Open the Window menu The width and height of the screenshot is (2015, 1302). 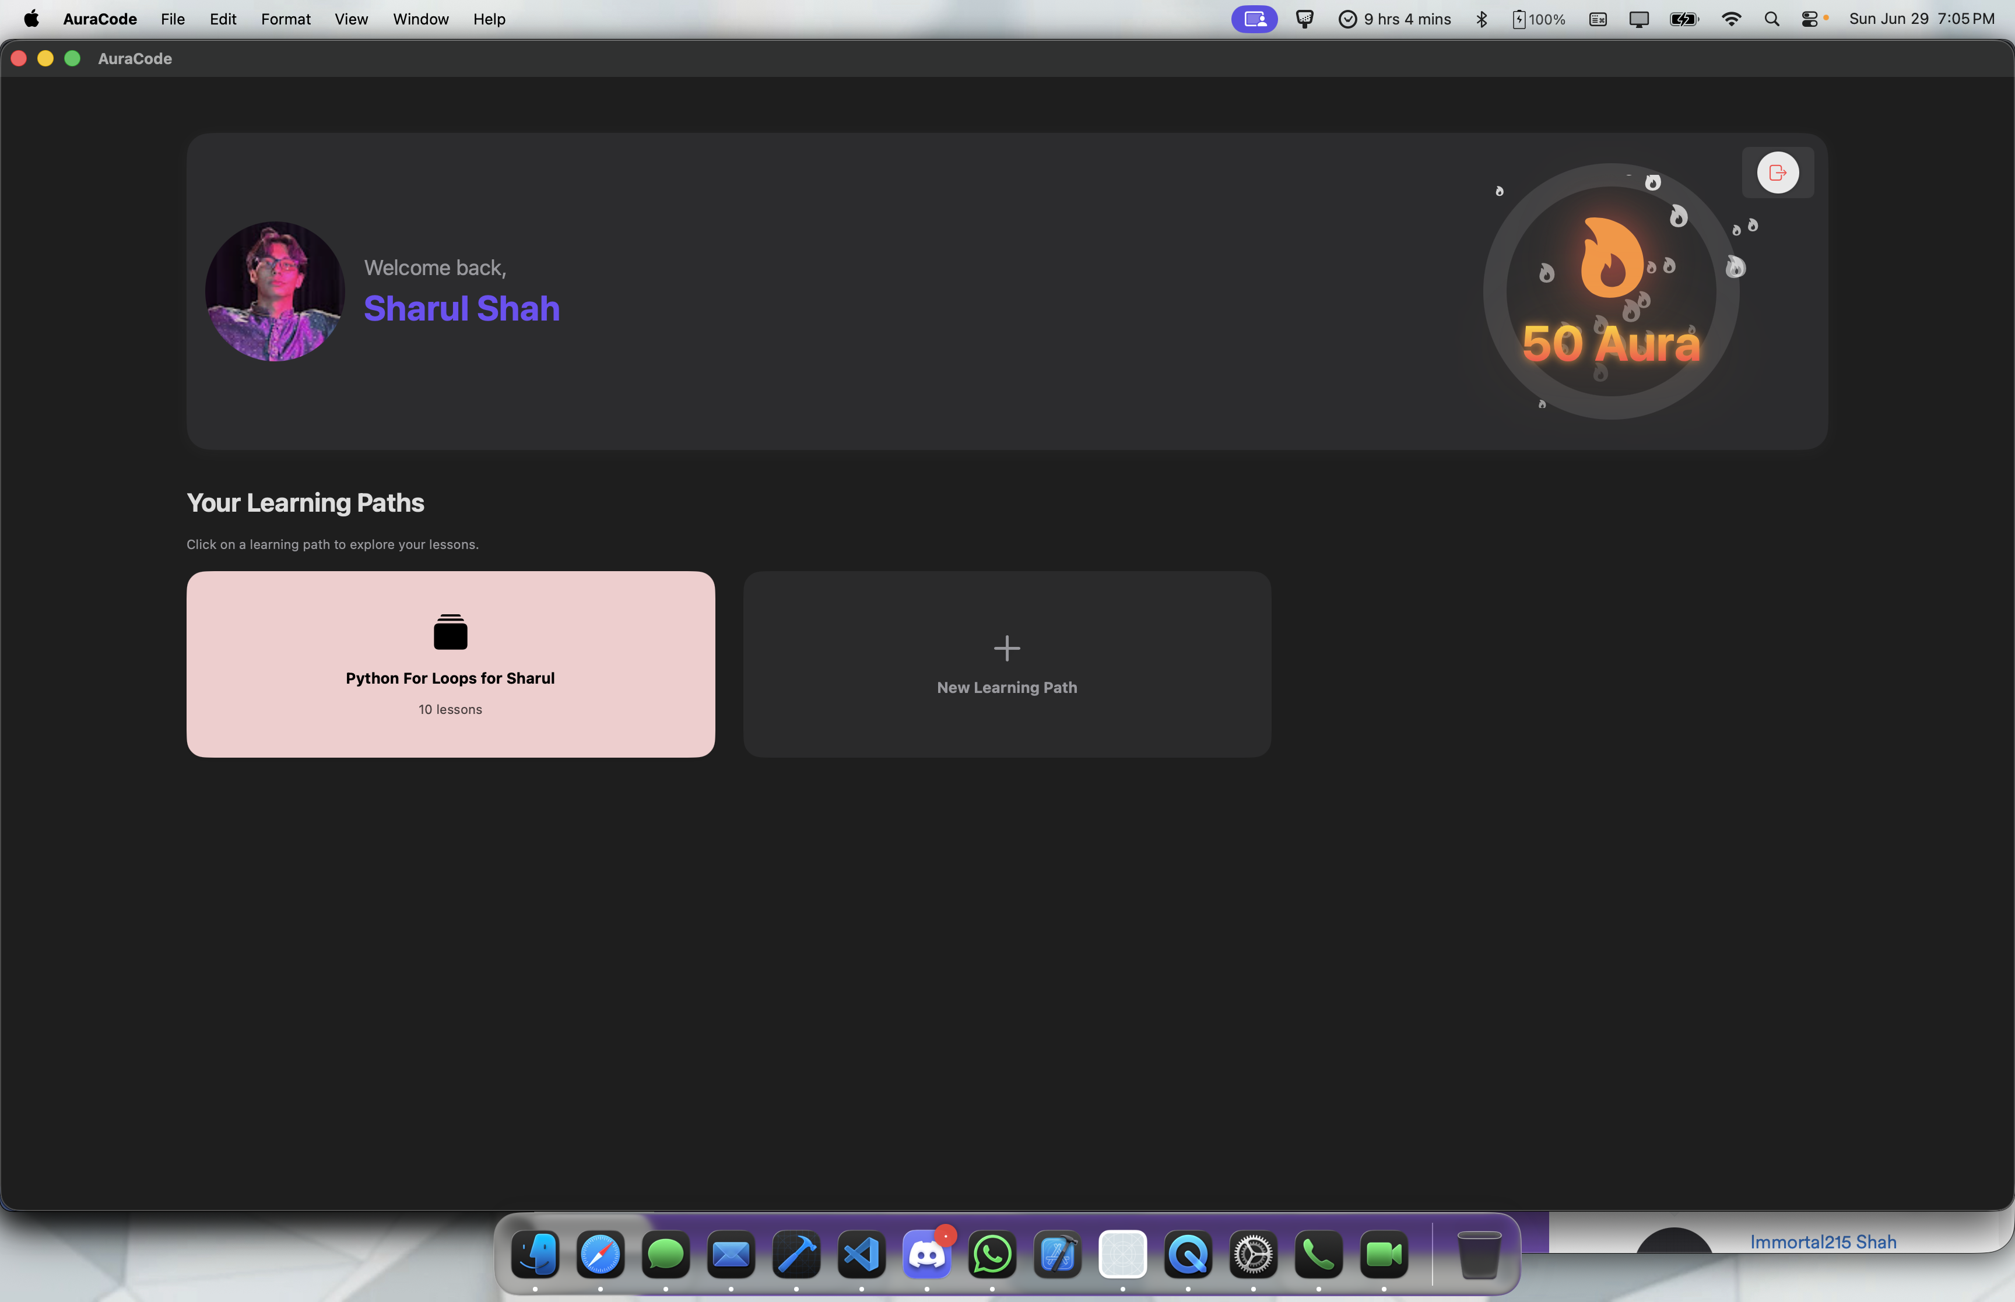pyautogui.click(x=420, y=19)
